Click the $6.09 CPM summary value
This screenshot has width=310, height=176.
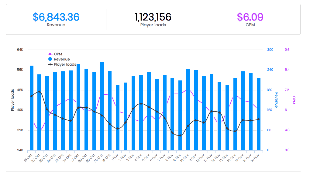pos(250,17)
